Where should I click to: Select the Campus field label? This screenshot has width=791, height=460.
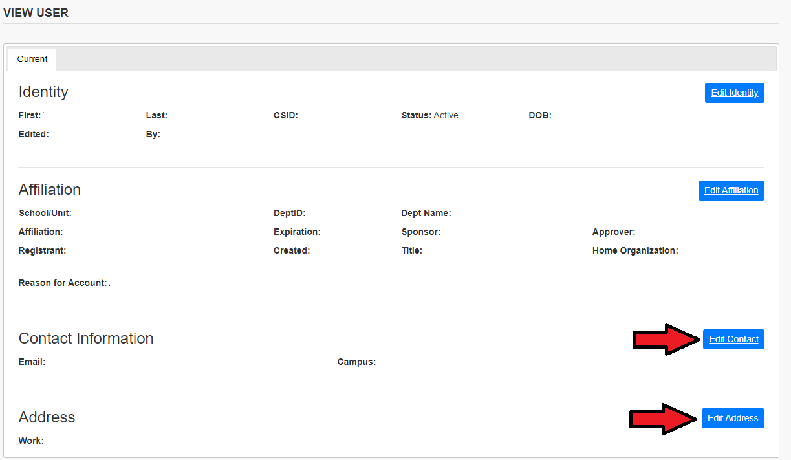pyautogui.click(x=356, y=362)
